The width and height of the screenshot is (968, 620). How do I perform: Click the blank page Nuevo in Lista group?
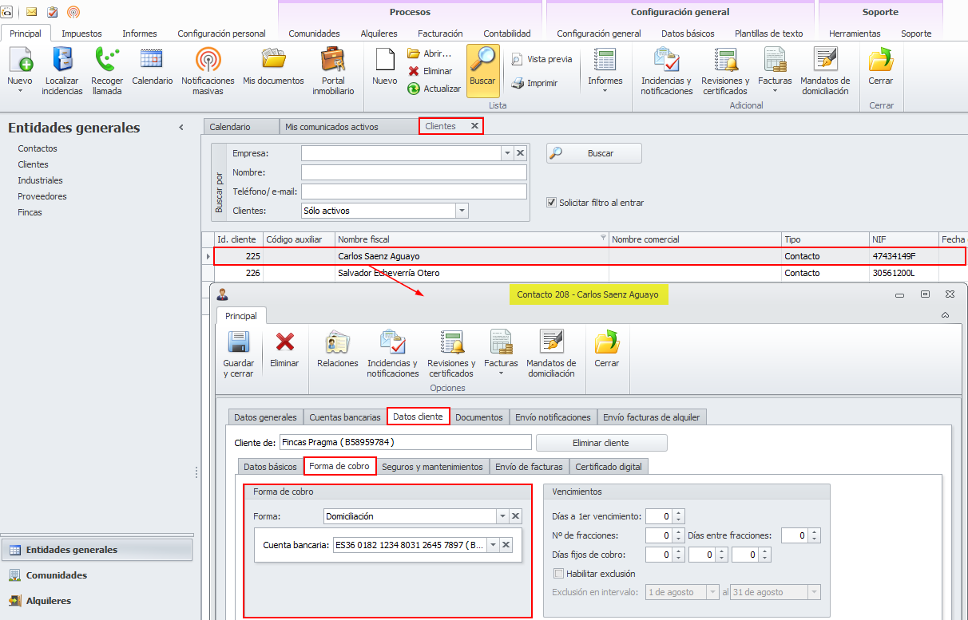pyautogui.click(x=384, y=66)
